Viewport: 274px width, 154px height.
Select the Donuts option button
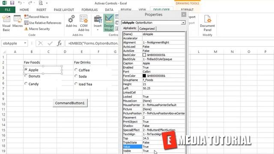pyautogui.click(x=26, y=76)
